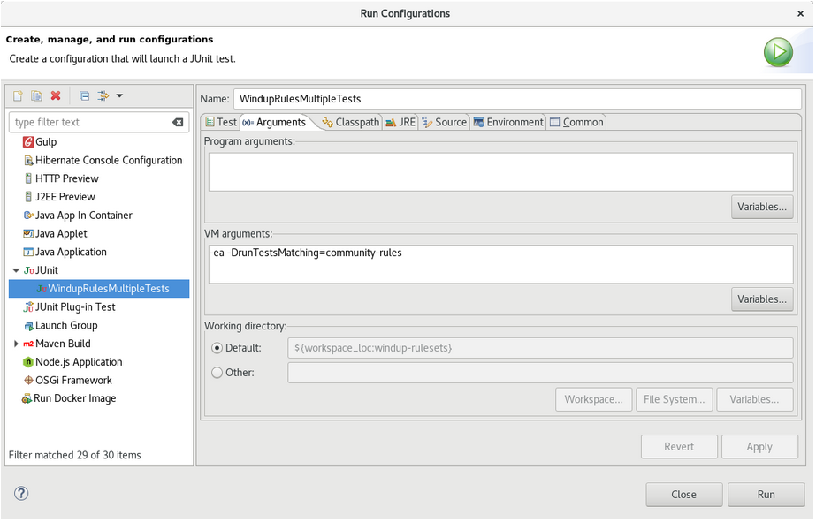Collapse all configuration tree items
This screenshot has height=522, width=816.
84,96
